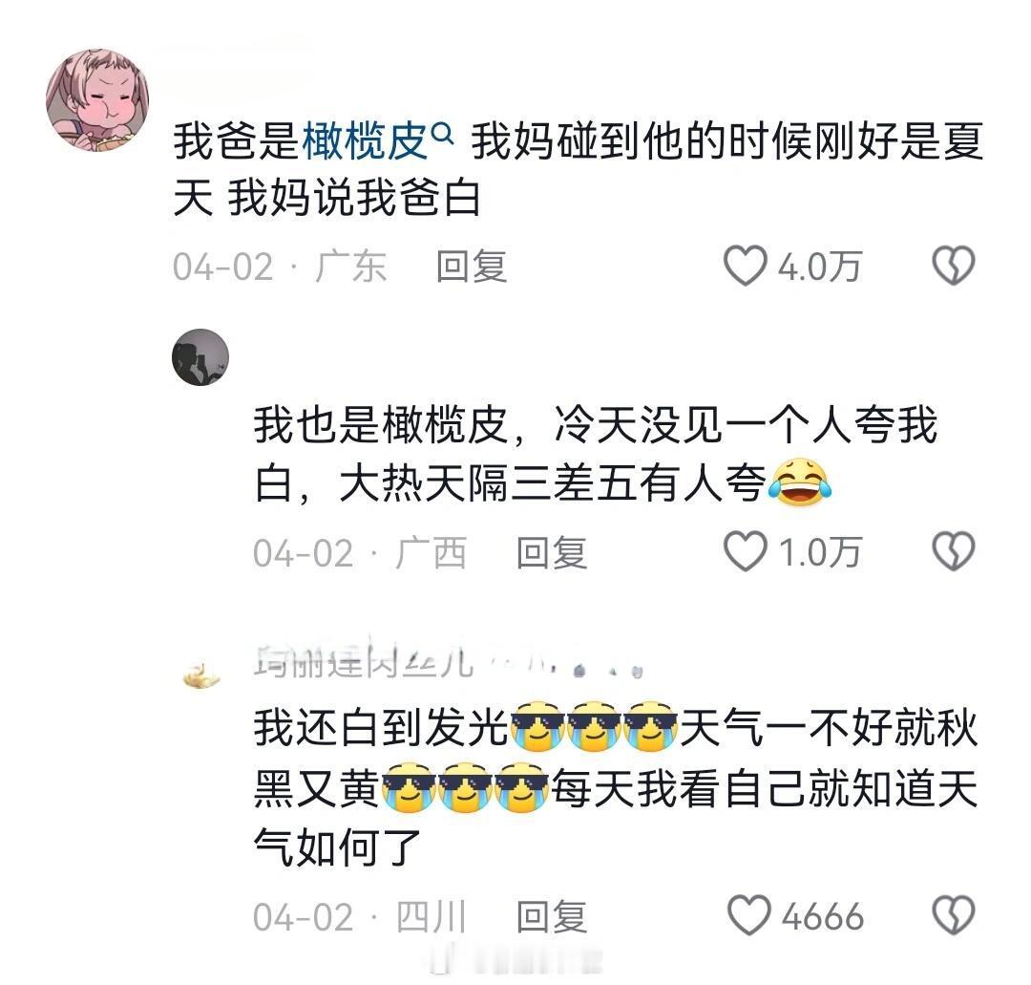The height and width of the screenshot is (985, 1031).
Task: Reply to the Guangxi comment via 回复
Action: 552,553
